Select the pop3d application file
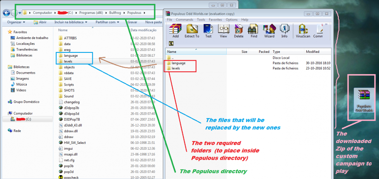Screen dimensions: 379x179 (x=66, y=172)
